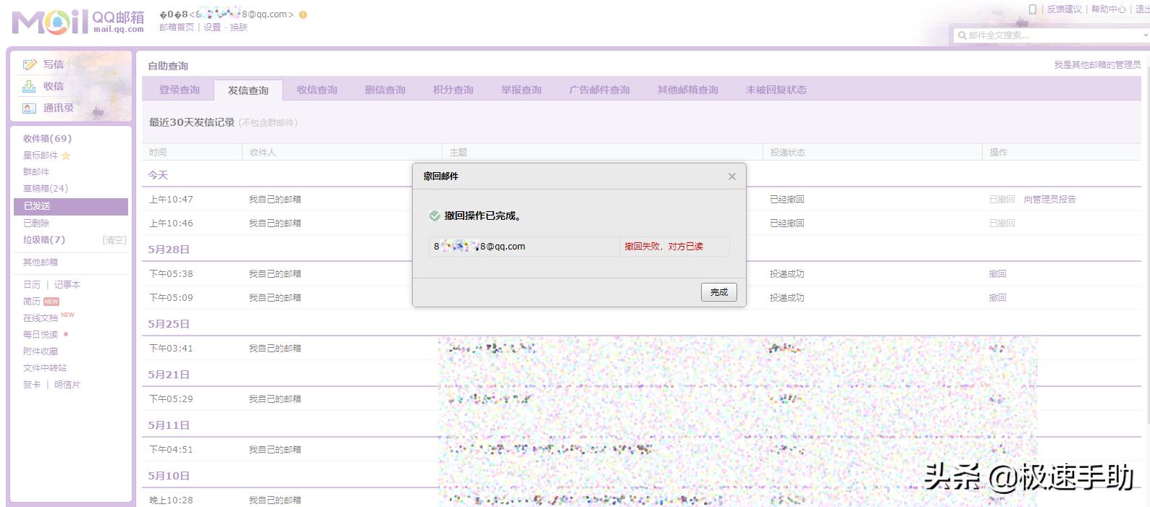Click 清空 beside trash folder
Image resolution: width=1150 pixels, height=507 pixels.
pyautogui.click(x=114, y=240)
